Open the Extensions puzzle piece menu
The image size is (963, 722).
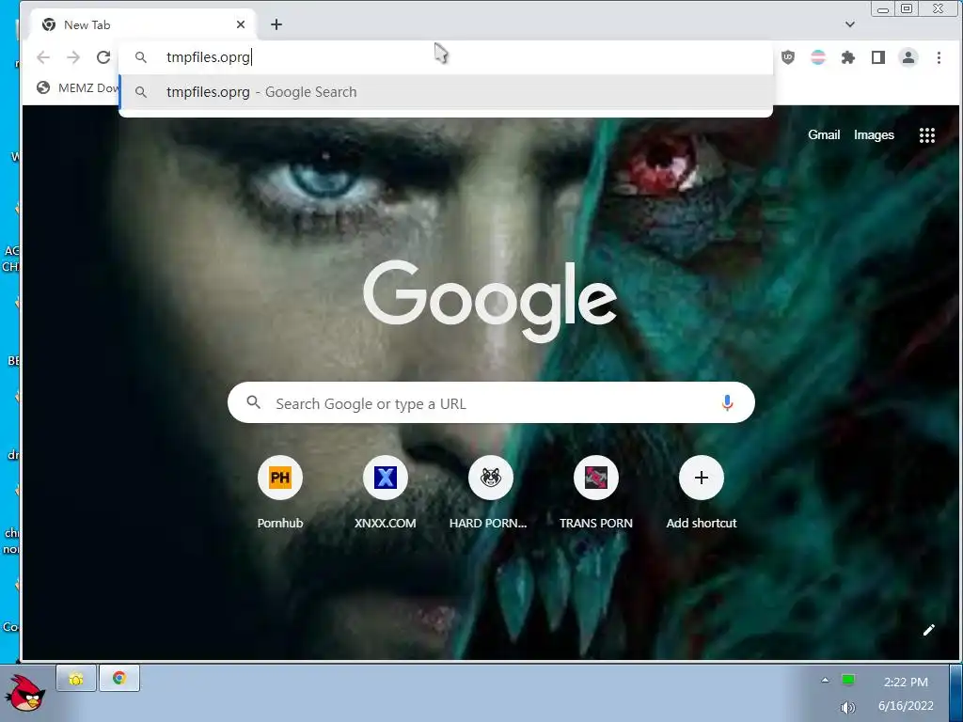point(848,57)
